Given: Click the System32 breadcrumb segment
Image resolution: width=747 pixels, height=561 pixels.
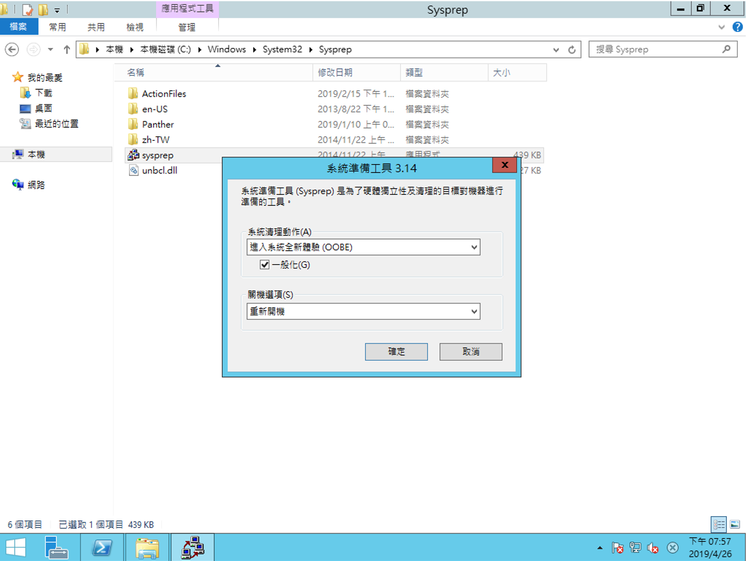Looking at the screenshot, I should [282, 49].
